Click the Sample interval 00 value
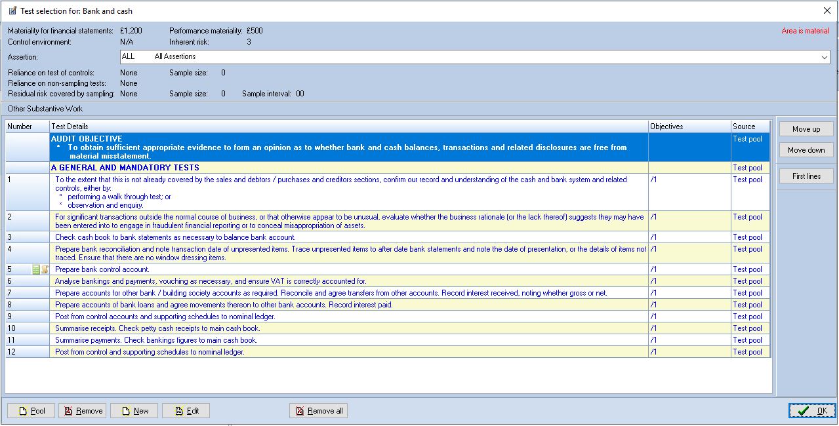This screenshot has width=839, height=426. 300,94
